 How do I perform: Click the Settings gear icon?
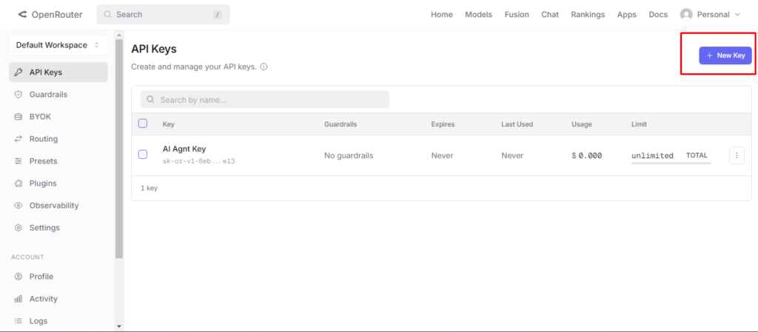point(19,228)
